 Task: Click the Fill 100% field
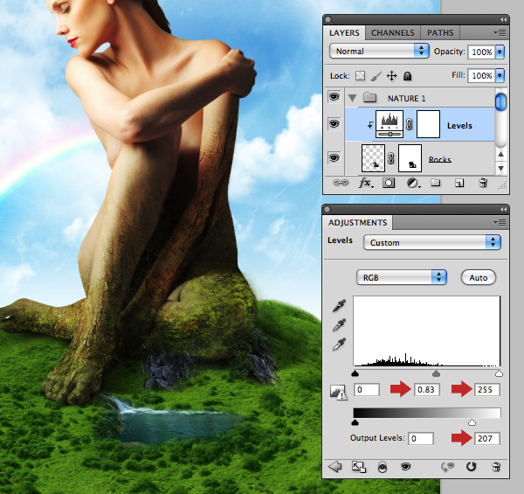pos(481,75)
